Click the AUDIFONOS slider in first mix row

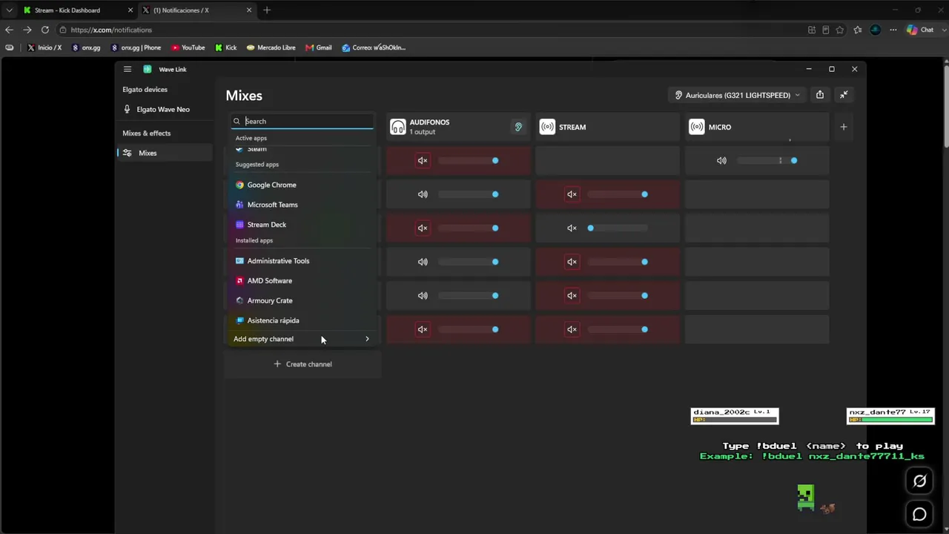click(x=469, y=161)
